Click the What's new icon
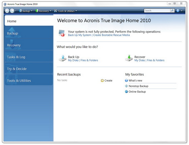 point(126,80)
